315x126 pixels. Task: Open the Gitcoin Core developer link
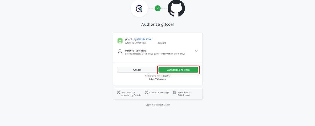point(144,39)
